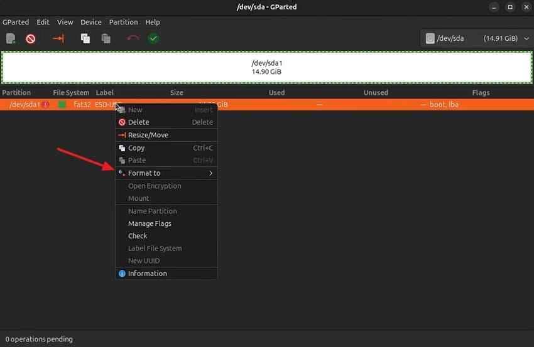Click the "fat32" file system cell

click(x=82, y=104)
